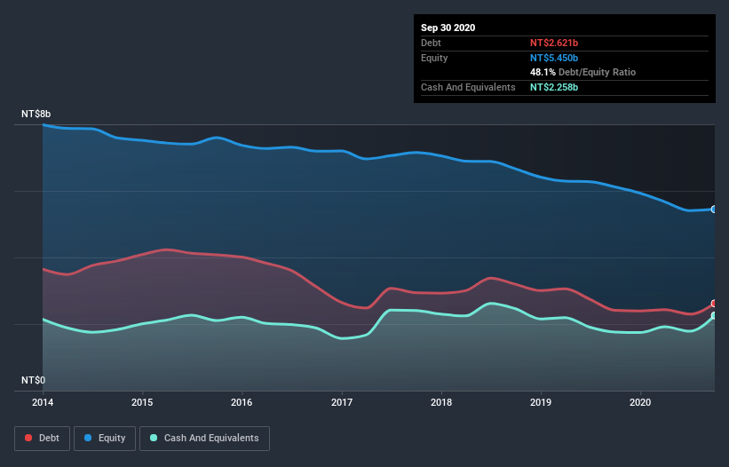Click the teal Cash data point marker

[x=714, y=316]
